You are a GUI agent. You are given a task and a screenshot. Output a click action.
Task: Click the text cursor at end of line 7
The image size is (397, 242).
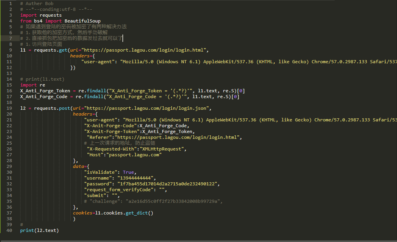[123, 38]
